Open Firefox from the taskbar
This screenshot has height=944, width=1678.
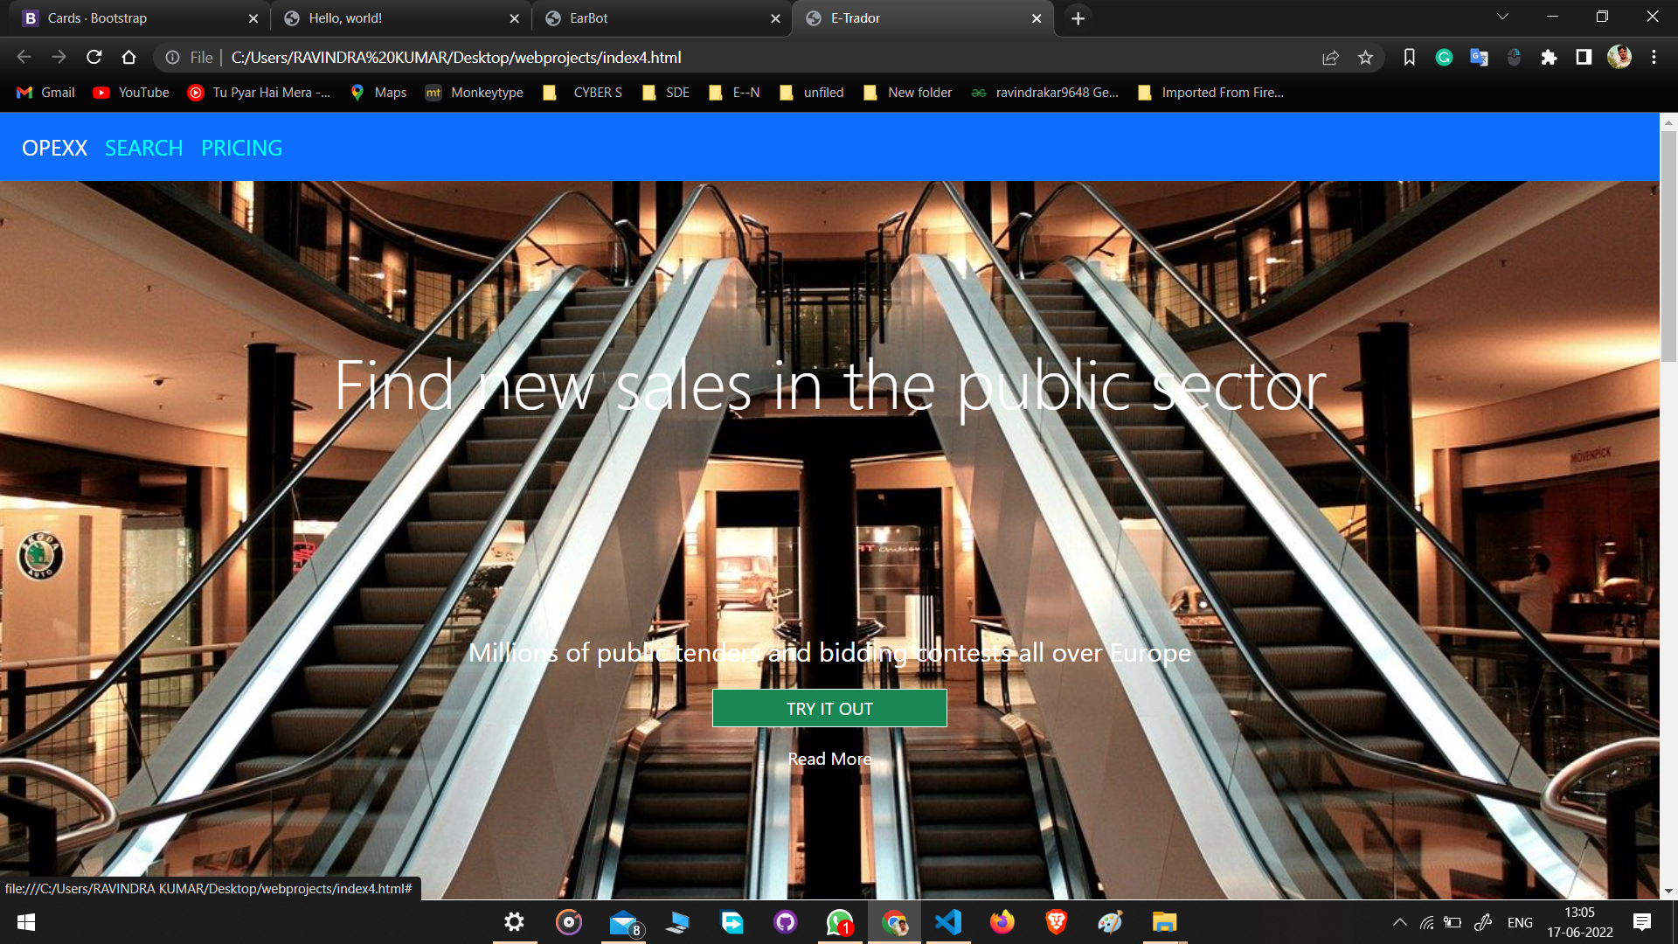(1002, 922)
